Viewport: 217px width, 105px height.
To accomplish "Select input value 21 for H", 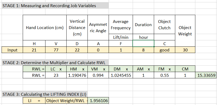I will click(x=34, y=50).
